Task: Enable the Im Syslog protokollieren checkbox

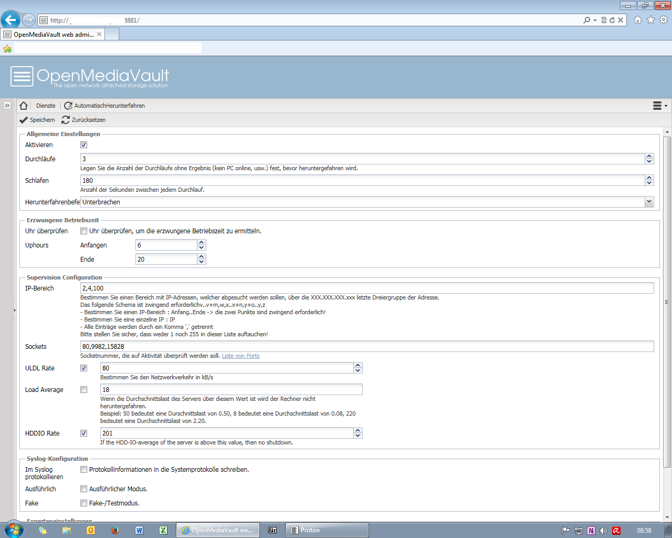Action: (x=83, y=470)
